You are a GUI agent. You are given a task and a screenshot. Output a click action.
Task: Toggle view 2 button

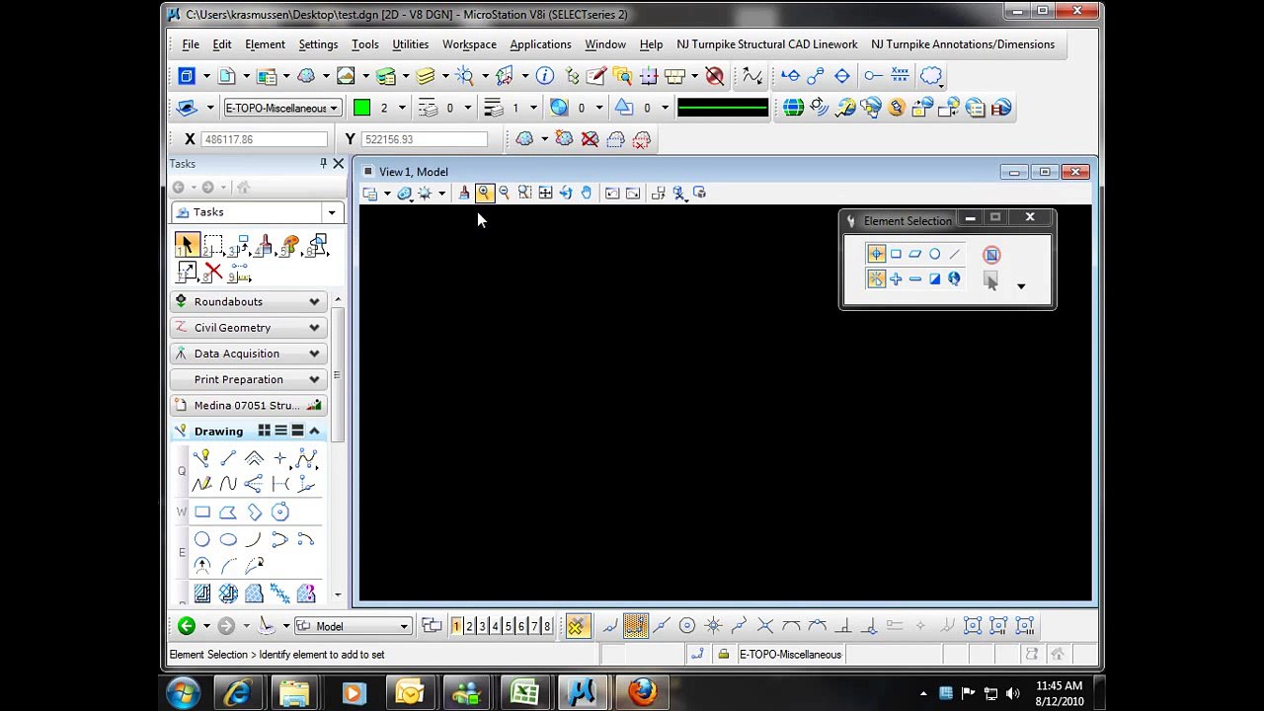(469, 626)
